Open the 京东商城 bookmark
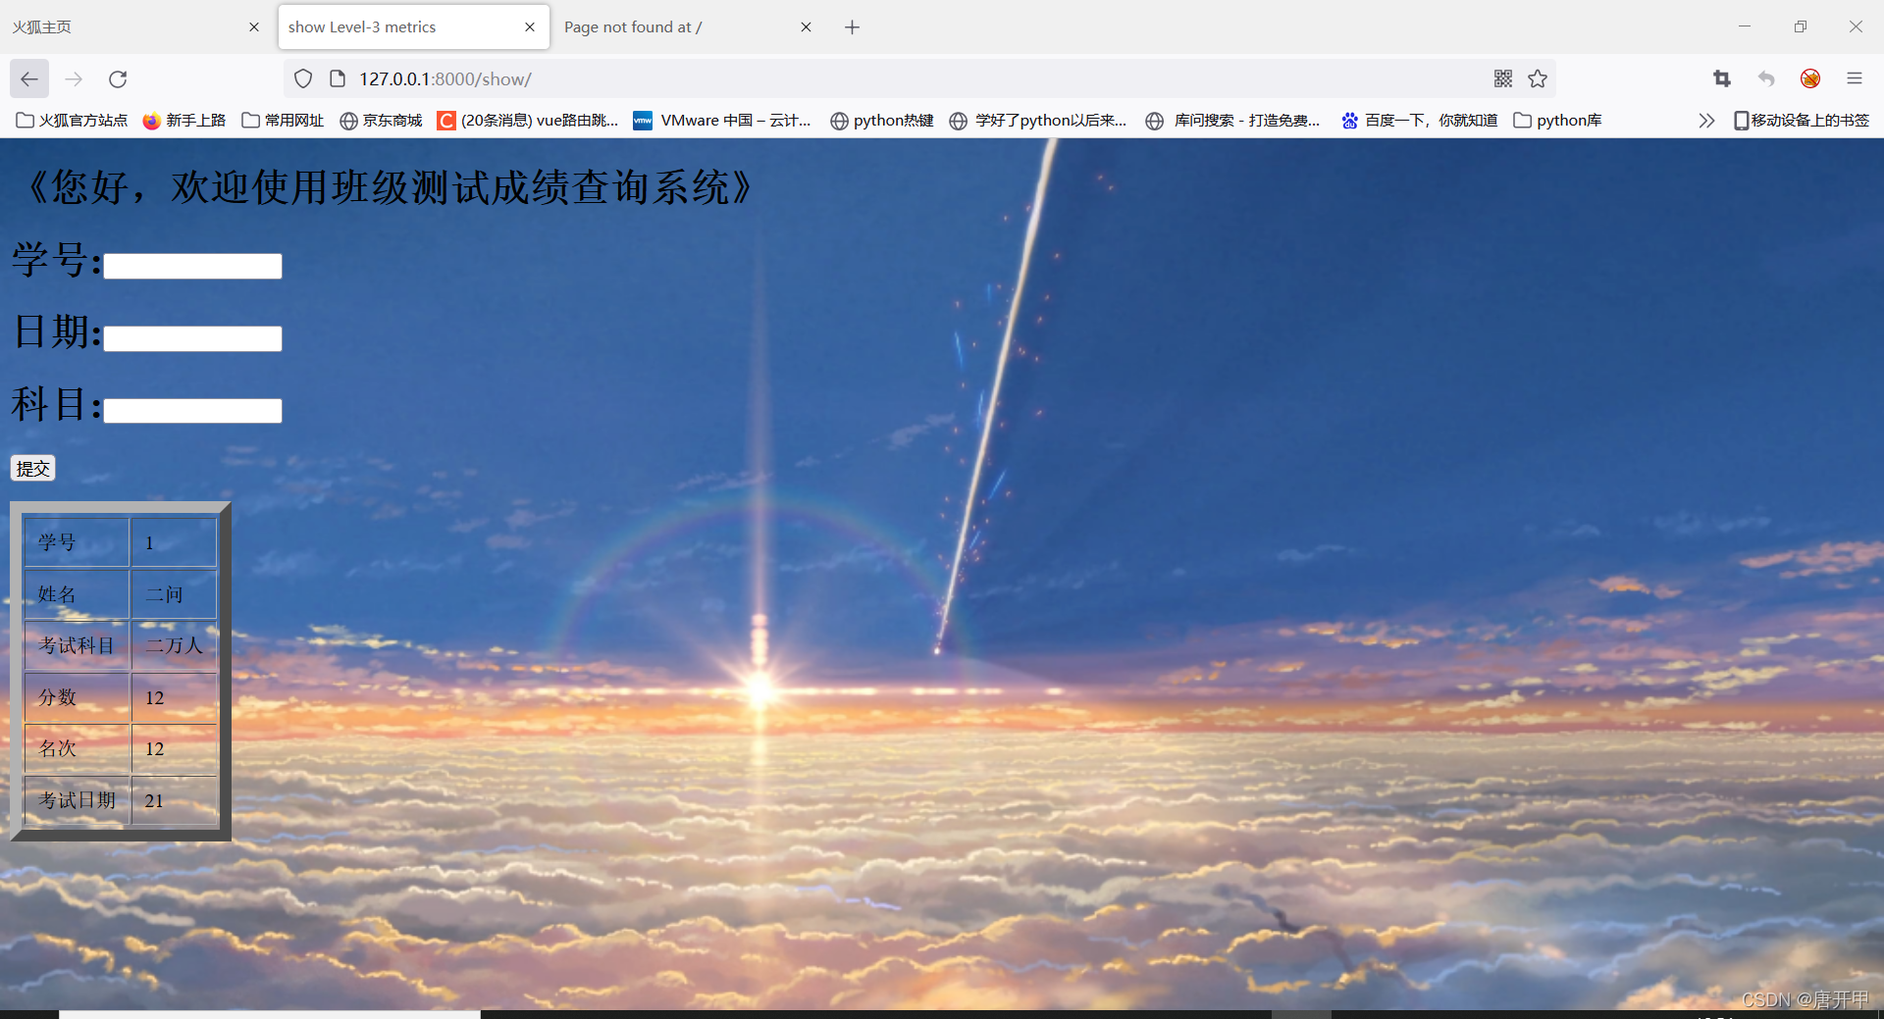This screenshot has height=1019, width=1884. click(381, 121)
